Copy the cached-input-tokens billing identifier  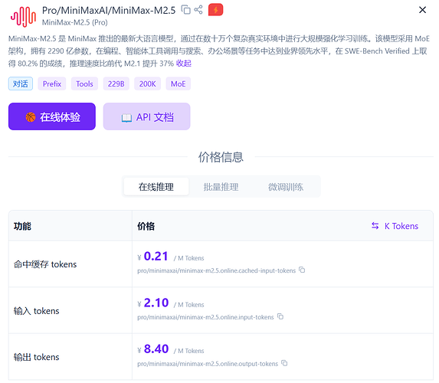(302, 270)
